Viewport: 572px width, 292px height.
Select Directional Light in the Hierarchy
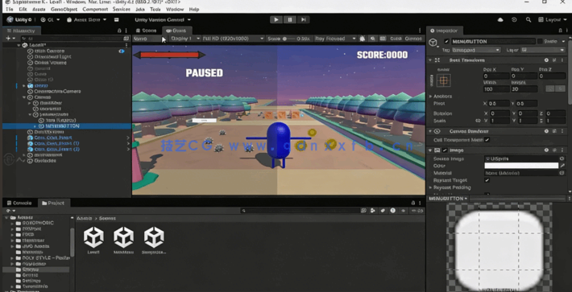point(52,57)
